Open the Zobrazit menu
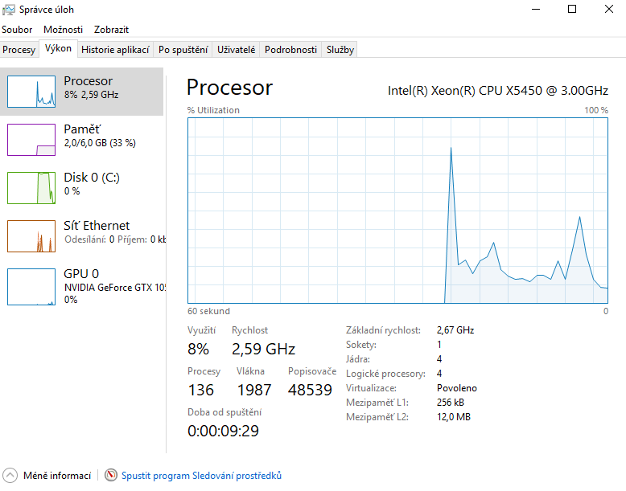Screen dimensions: 626x491 (x=111, y=30)
